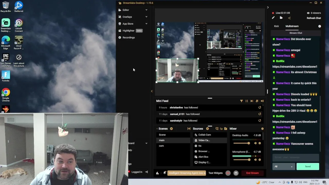Image resolution: width=329 pixels, height=185 pixels.
Task: Expand the Editor chevron
Action: 146,10
